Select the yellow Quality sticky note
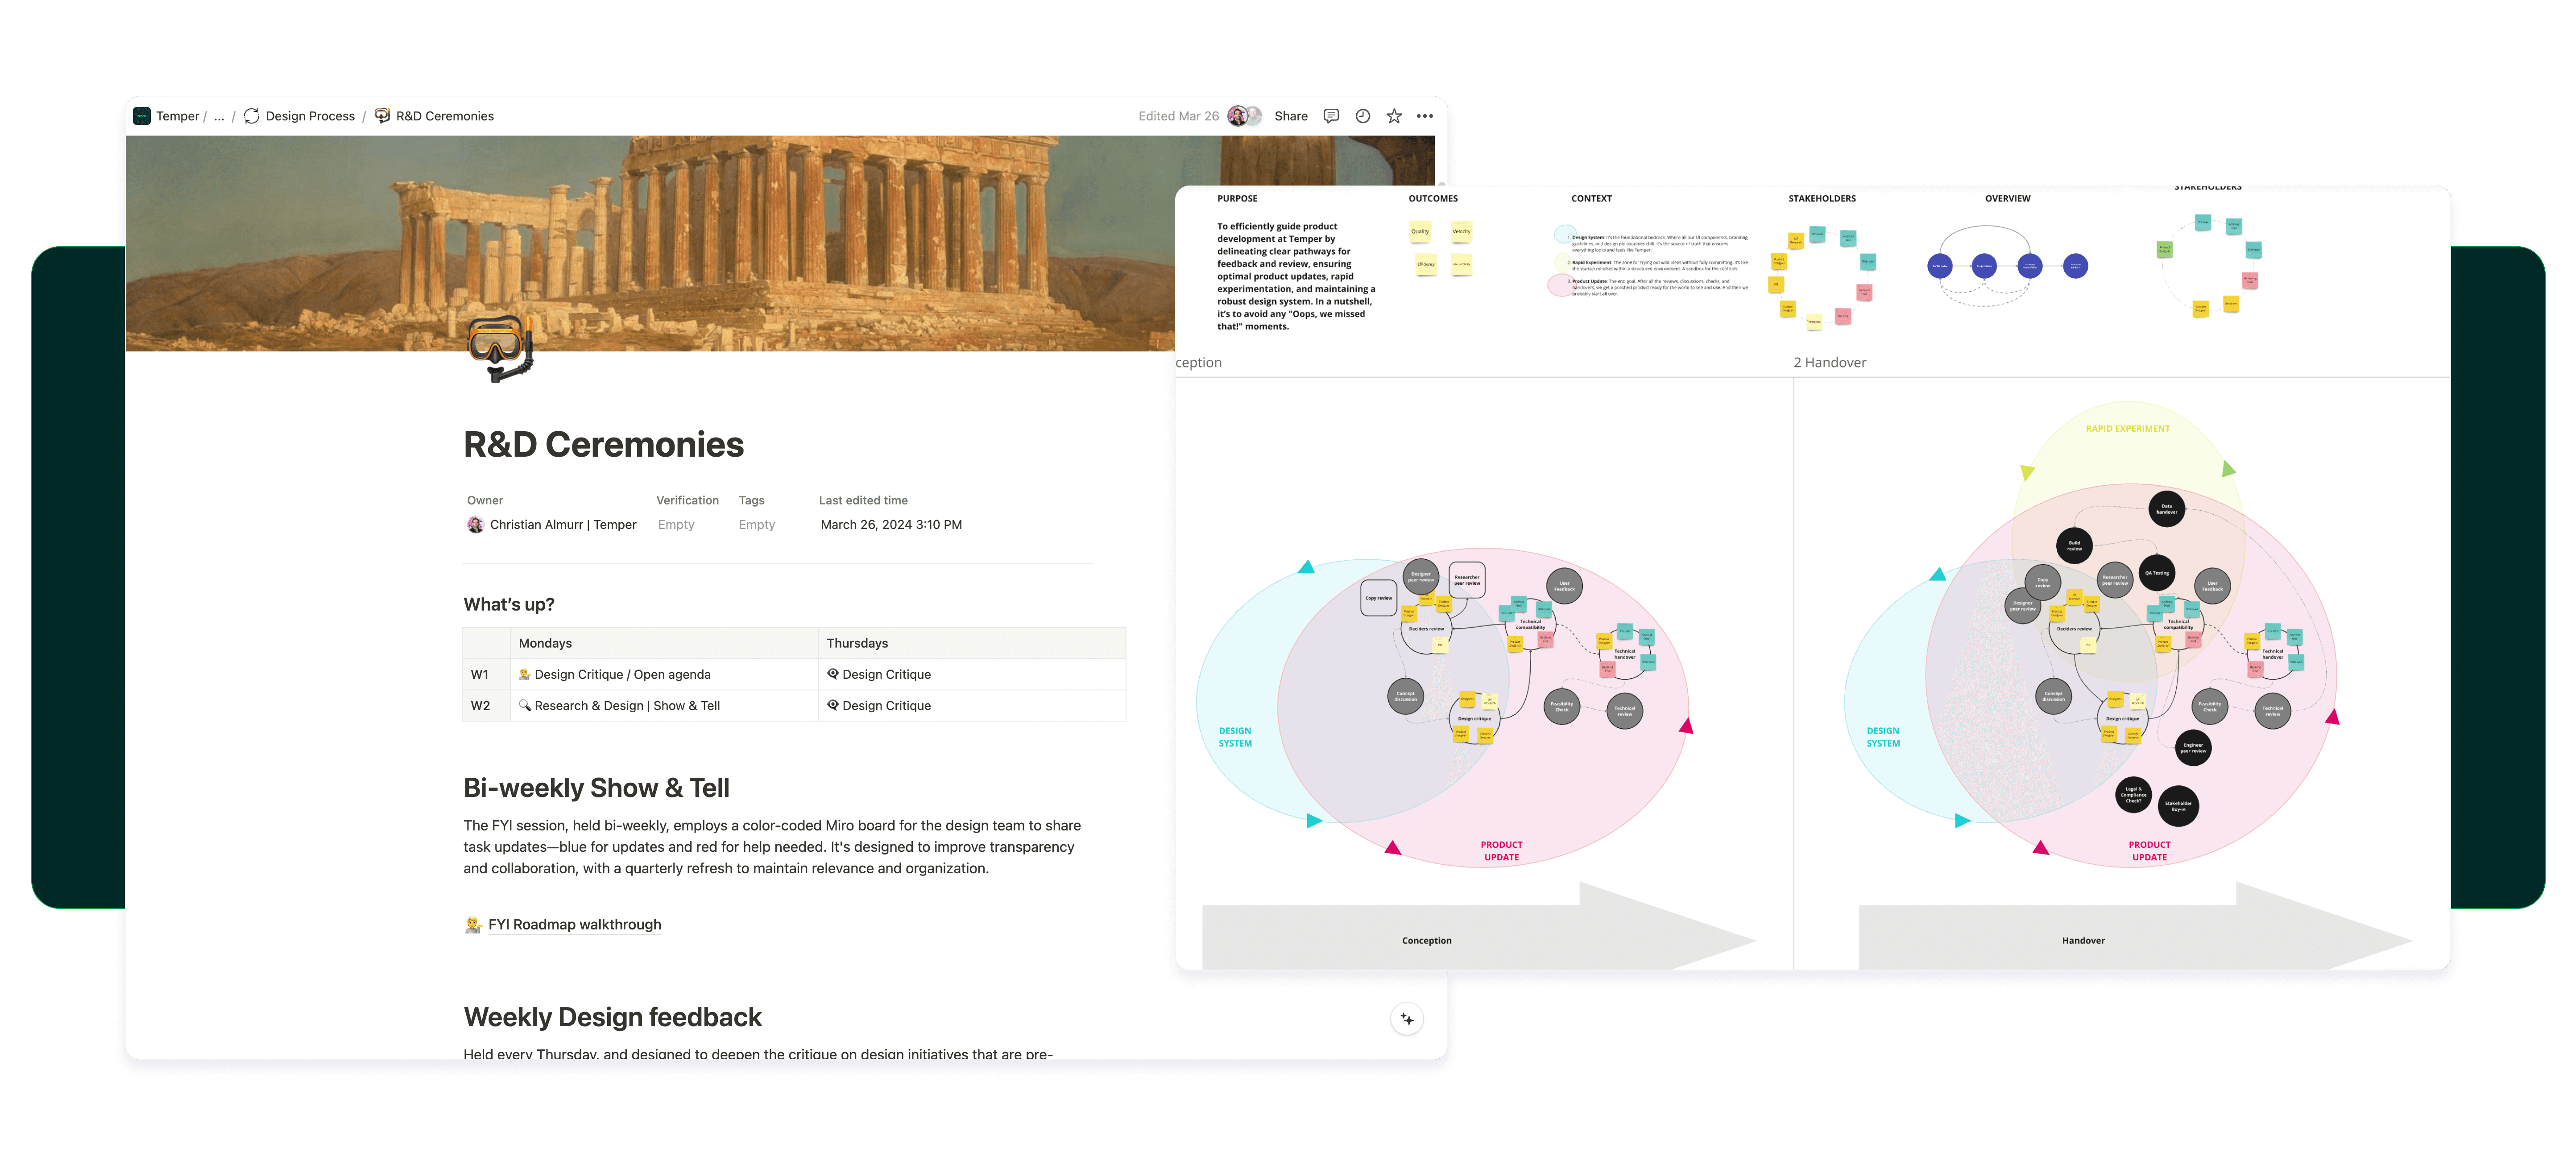Screen dimensions: 2576x1156 [x=1420, y=232]
